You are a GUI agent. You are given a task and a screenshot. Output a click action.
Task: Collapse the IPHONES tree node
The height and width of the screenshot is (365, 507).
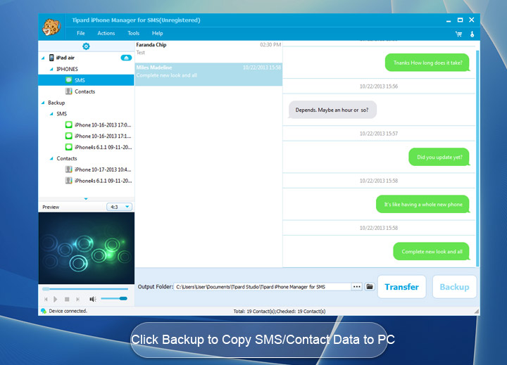(x=51, y=69)
